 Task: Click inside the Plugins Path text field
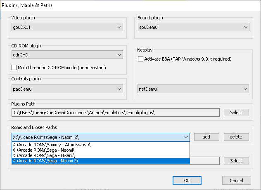(116, 113)
